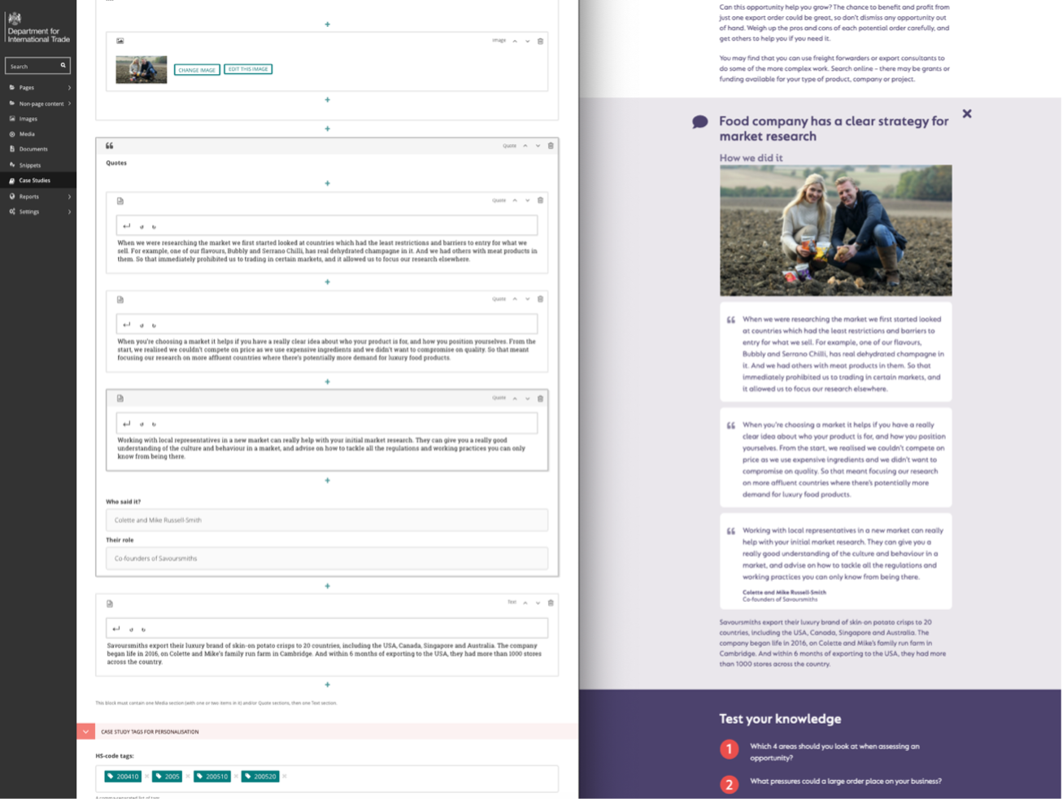Expand the Pages submenu chevron
Viewport: 1063px width, 802px height.
click(x=69, y=87)
